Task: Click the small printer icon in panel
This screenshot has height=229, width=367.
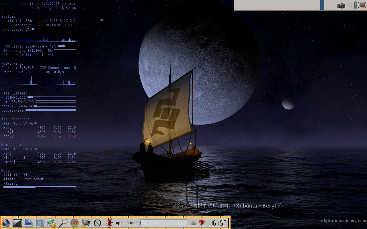Action: [x=194, y=223]
